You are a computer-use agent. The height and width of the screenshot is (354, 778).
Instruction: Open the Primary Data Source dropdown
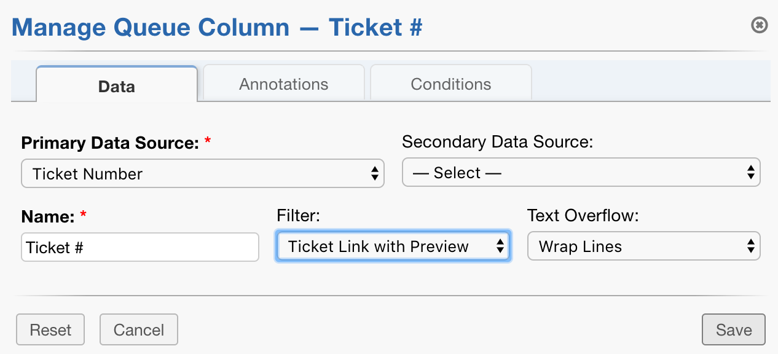point(203,173)
